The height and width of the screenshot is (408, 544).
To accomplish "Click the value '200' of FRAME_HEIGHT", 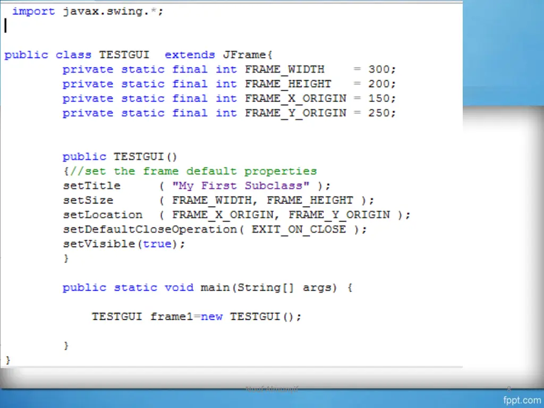I will pos(379,84).
